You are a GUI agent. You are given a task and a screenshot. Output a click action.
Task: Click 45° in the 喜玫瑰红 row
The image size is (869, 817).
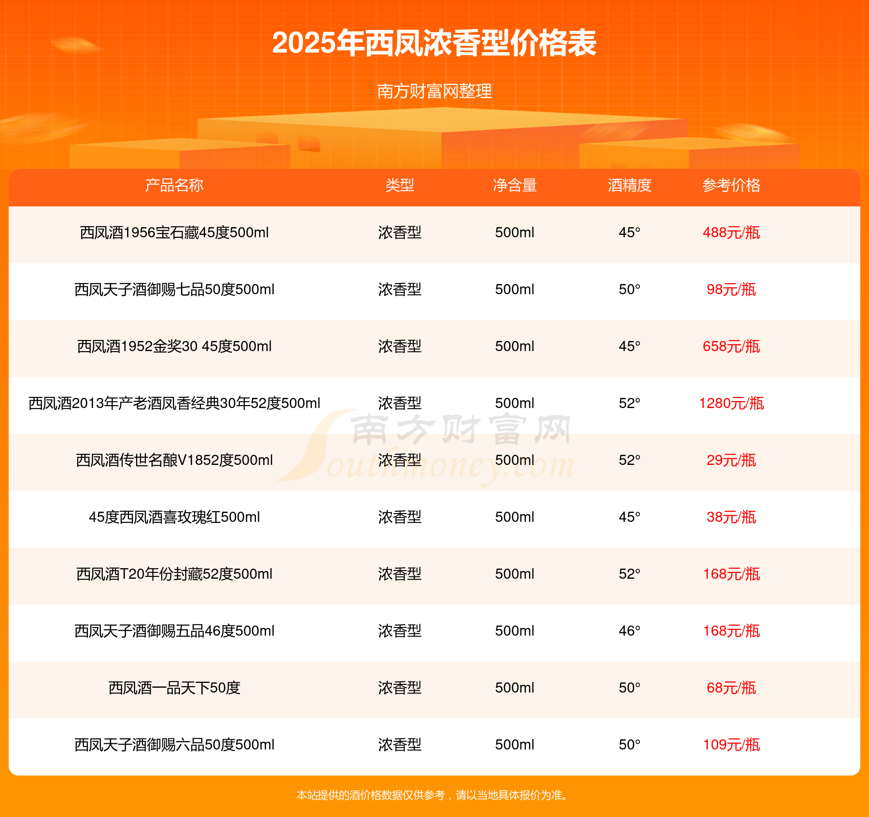630,517
